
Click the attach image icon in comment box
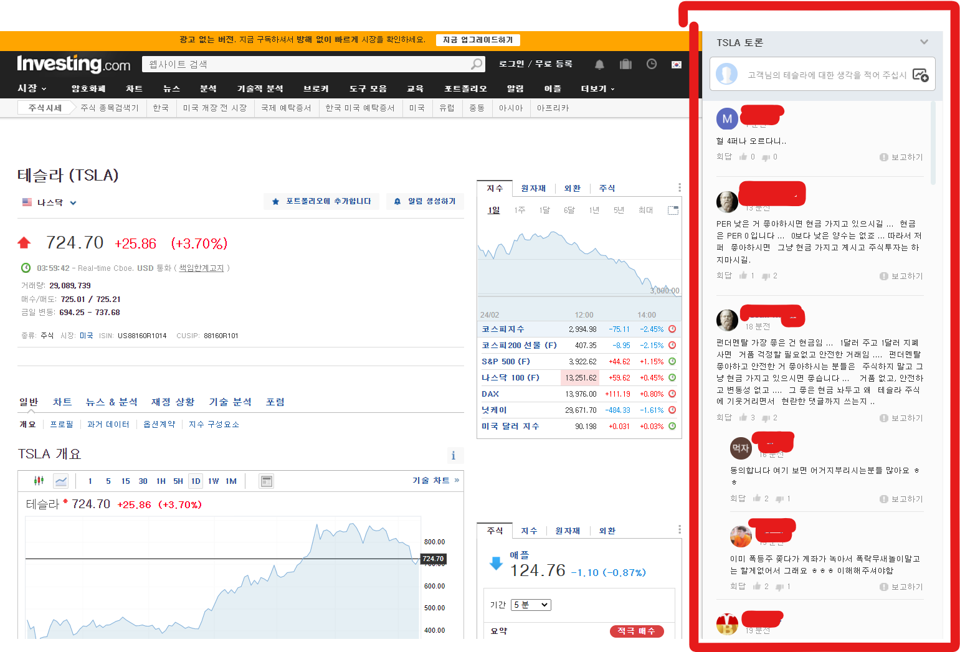(x=920, y=75)
